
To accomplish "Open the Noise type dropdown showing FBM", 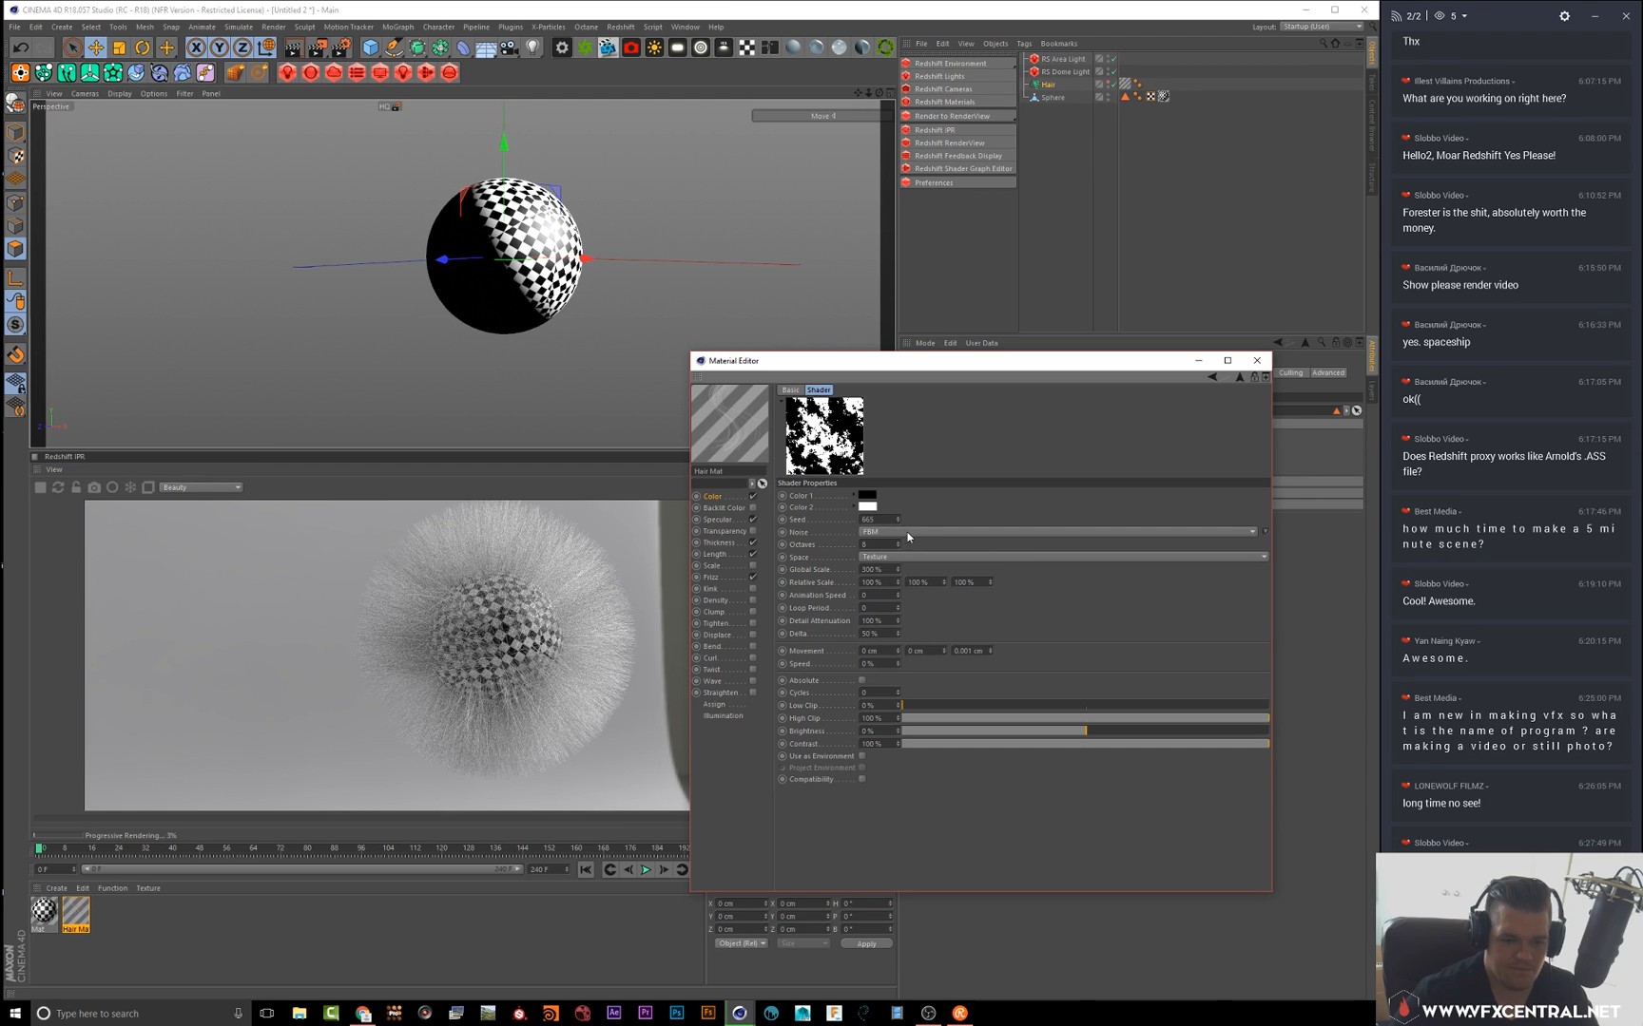I will point(1057,532).
